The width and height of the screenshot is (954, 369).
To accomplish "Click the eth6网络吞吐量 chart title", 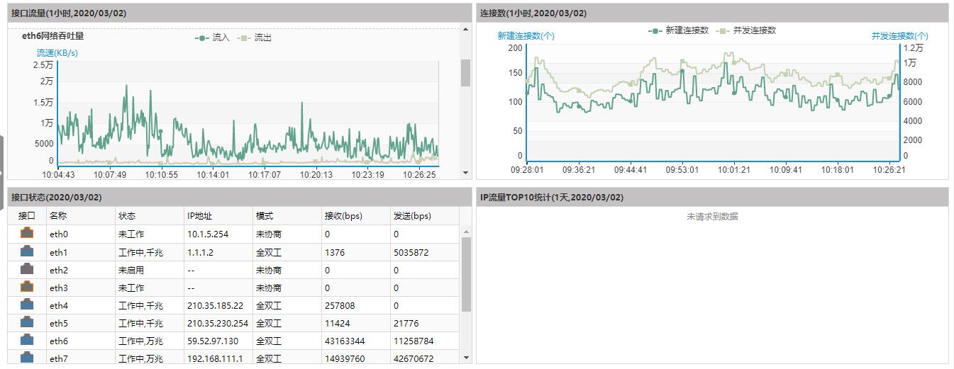I will tap(52, 36).
